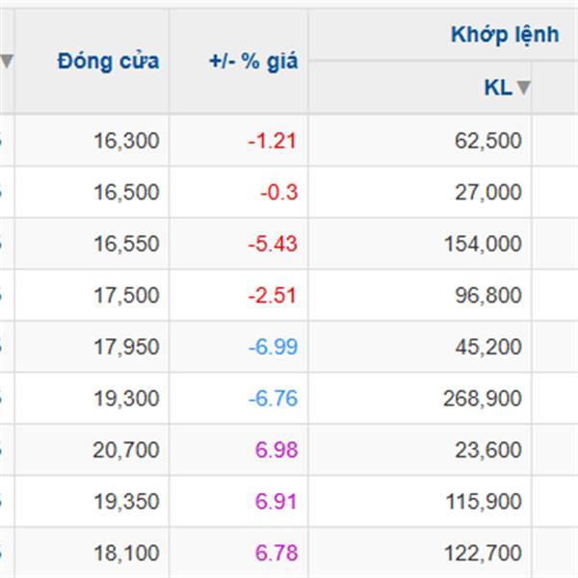
Task: Click sort arrow left of Đóng cửa
Action: pyautogui.click(x=7, y=62)
